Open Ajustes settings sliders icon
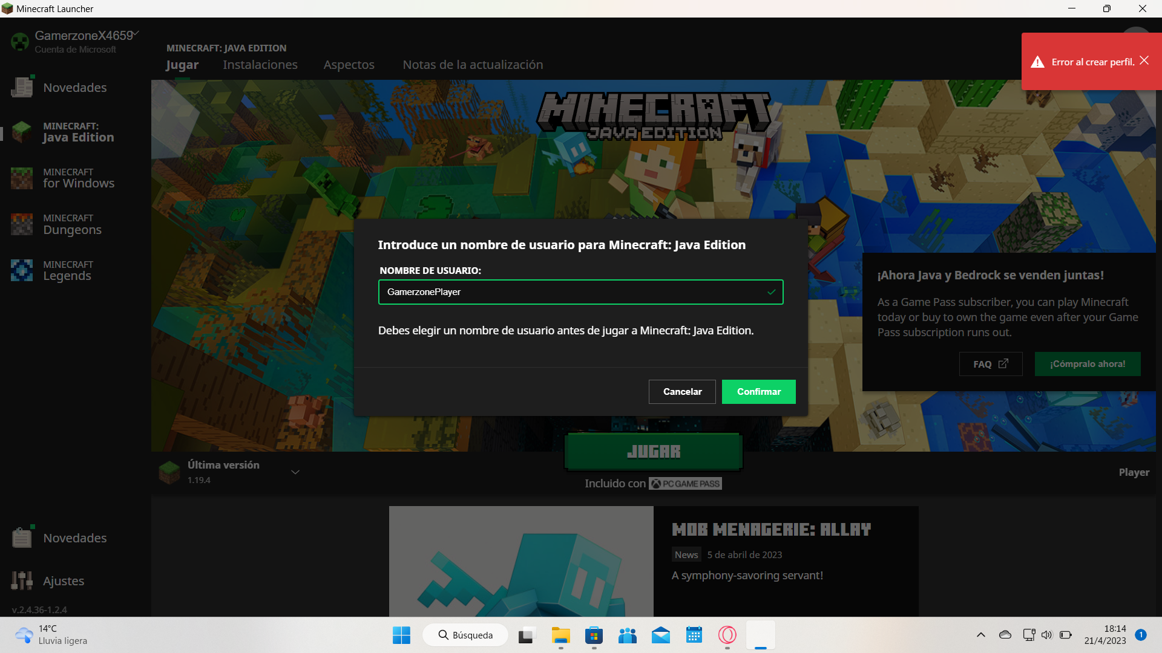The height and width of the screenshot is (653, 1162). tap(22, 581)
